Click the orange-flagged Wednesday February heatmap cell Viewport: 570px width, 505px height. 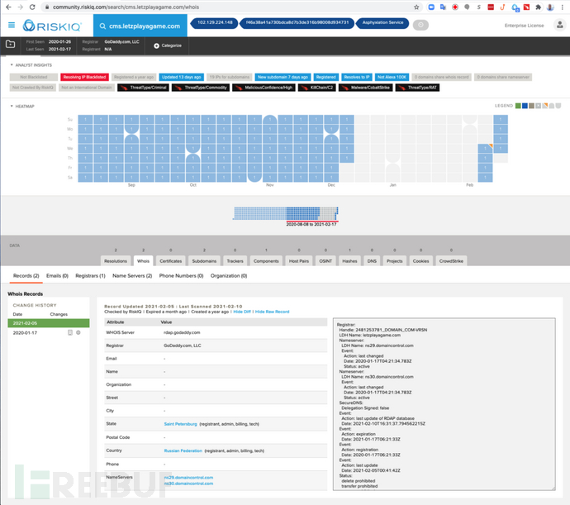point(485,149)
